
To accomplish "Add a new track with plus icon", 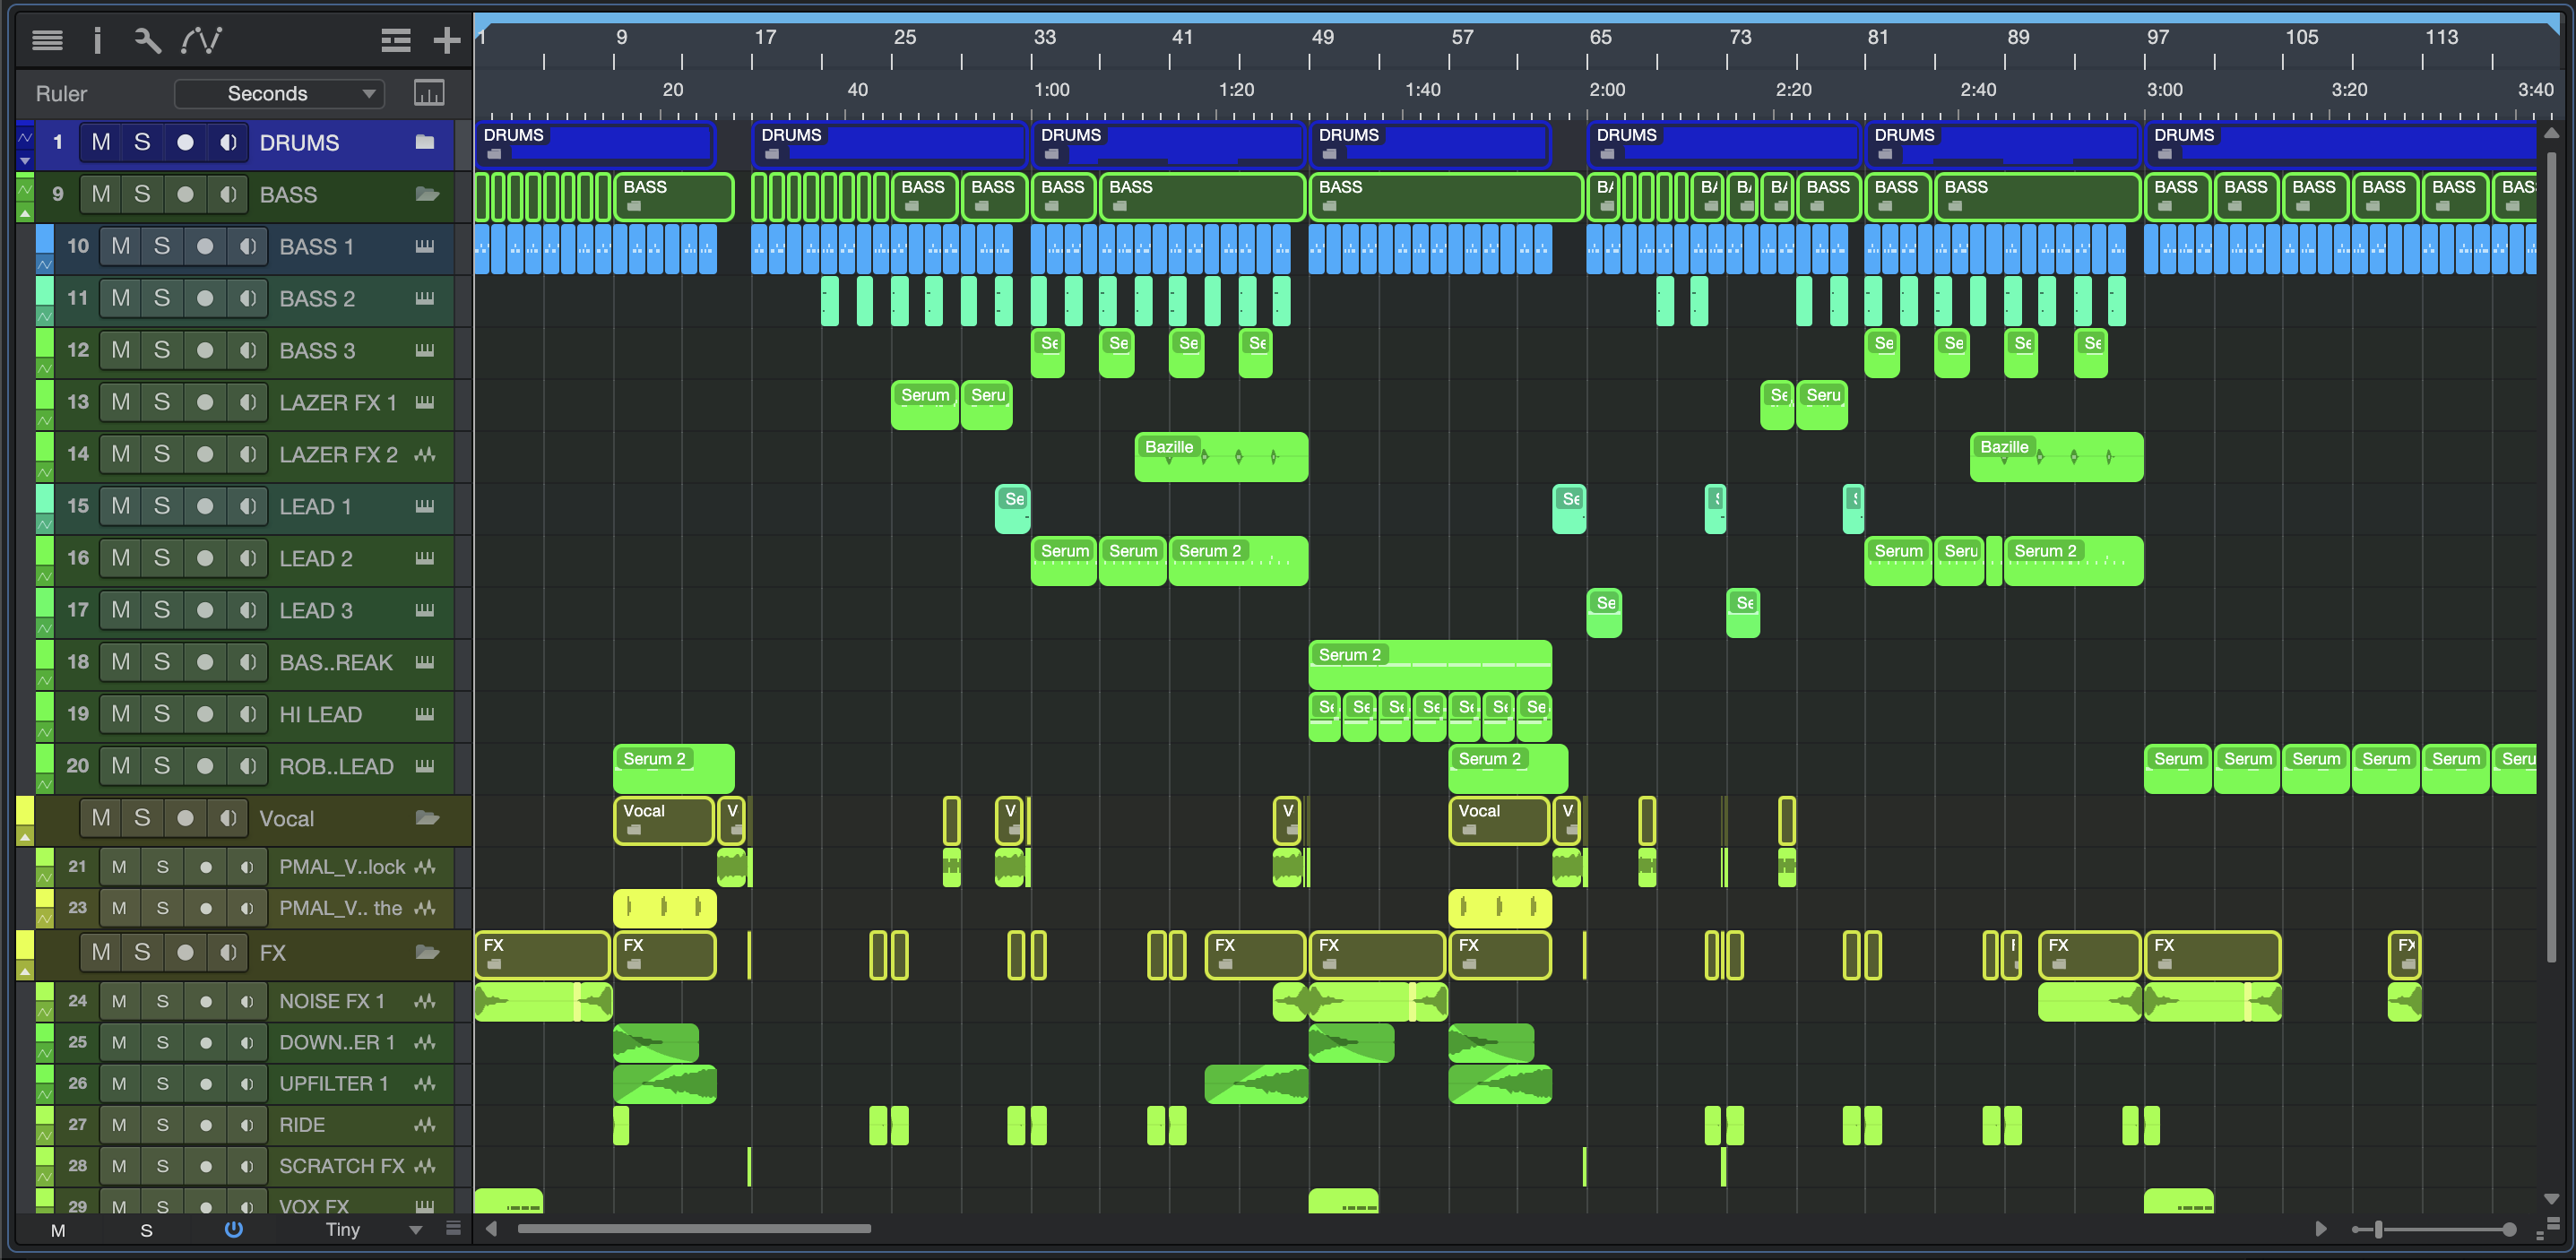I will click(x=447, y=40).
